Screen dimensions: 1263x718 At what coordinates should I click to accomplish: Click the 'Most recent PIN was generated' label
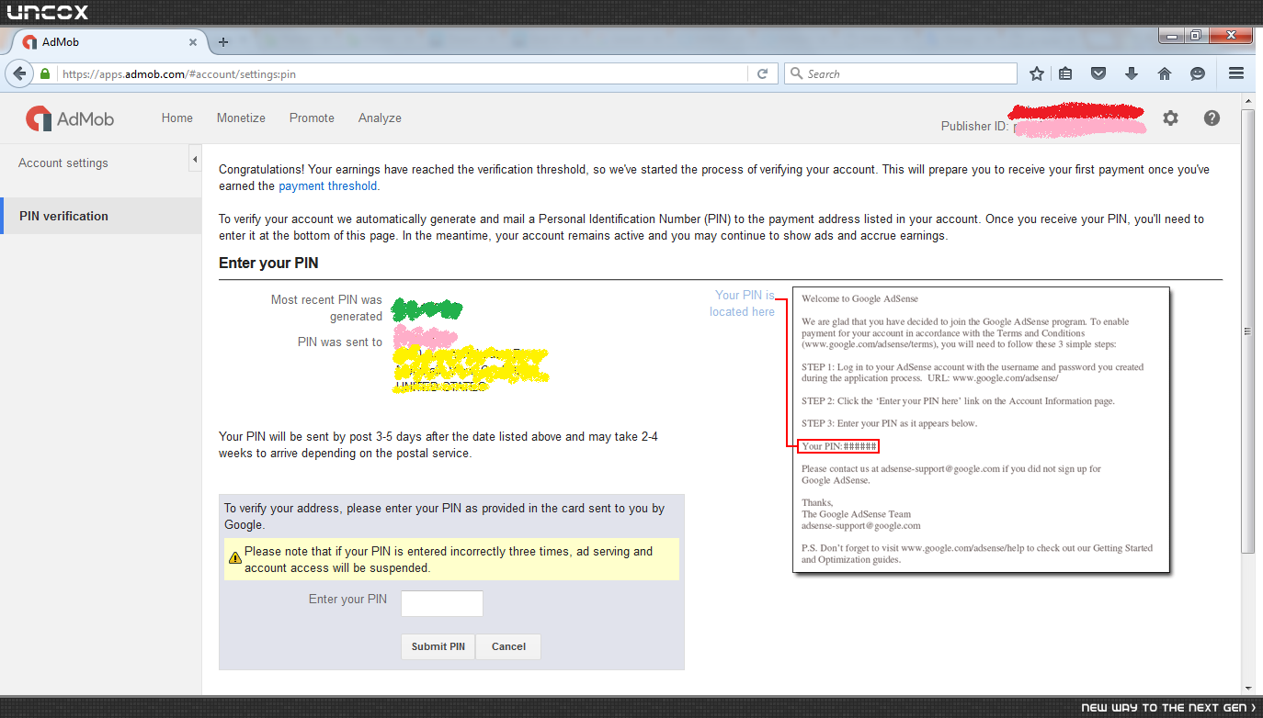pos(326,308)
